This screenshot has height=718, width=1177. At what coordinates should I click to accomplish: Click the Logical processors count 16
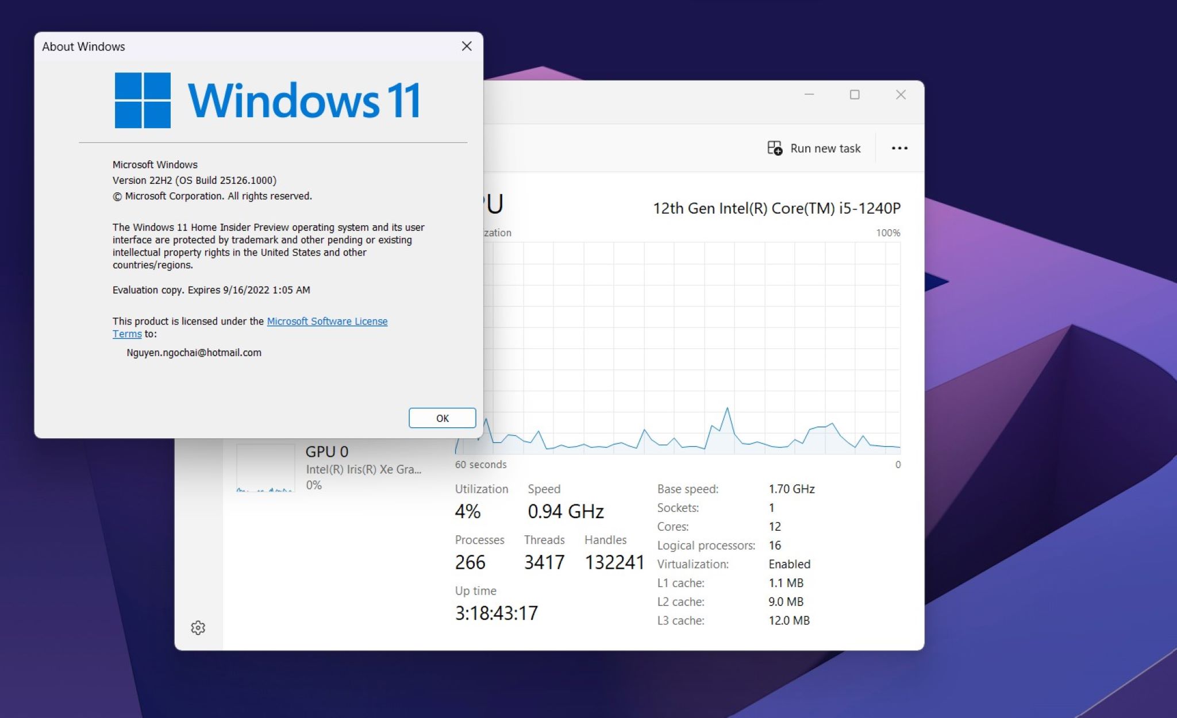coord(774,545)
